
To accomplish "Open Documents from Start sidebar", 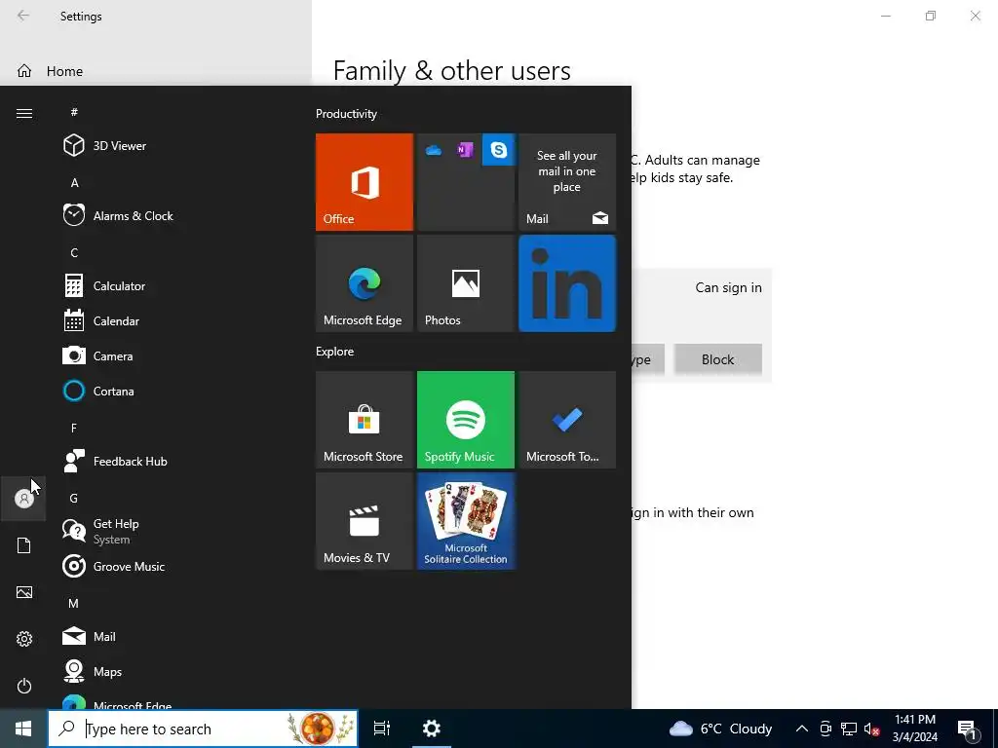I will 24,545.
